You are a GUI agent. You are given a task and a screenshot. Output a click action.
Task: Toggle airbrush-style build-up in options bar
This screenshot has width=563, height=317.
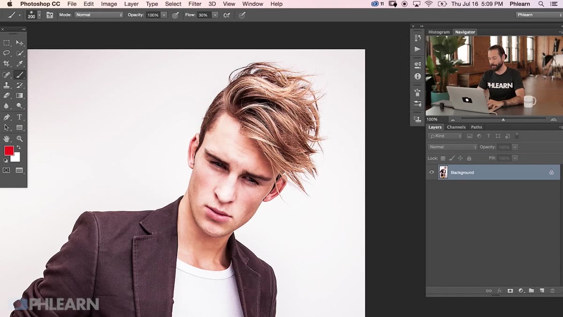point(227,15)
